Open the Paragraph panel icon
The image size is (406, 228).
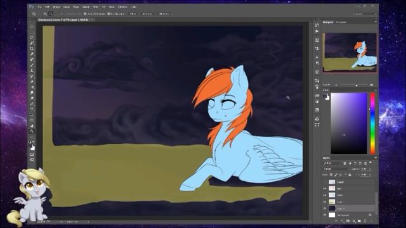317,63
